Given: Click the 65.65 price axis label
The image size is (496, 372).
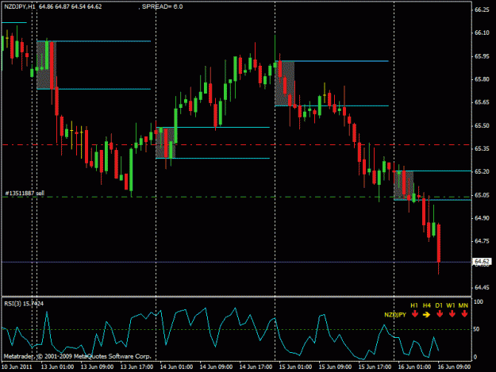Looking at the screenshot, I should [482, 102].
